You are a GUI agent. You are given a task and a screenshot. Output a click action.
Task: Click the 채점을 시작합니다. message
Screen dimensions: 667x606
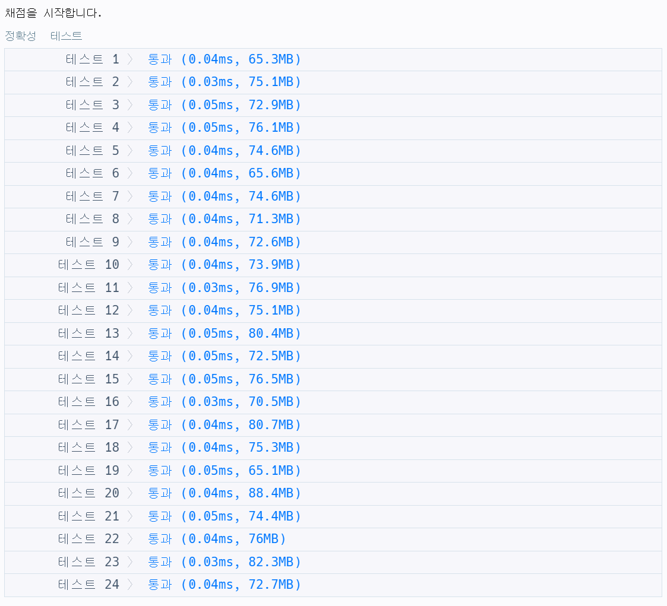pyautogui.click(x=53, y=12)
